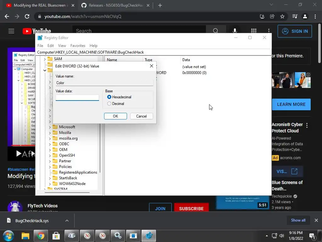Select the Decimal base radio button
This screenshot has width=322, height=242.
109,103
